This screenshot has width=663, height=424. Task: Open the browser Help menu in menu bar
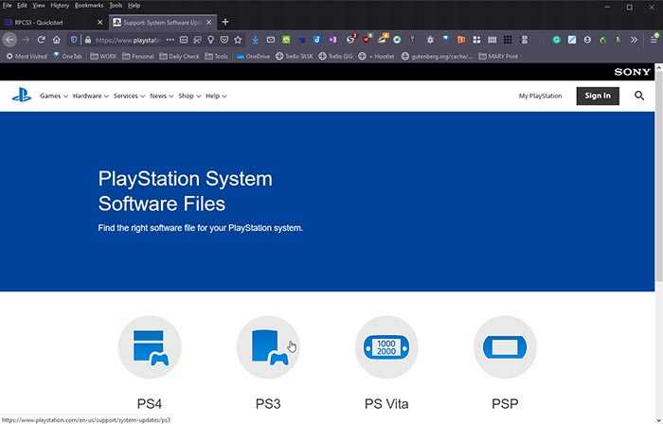pyautogui.click(x=134, y=6)
